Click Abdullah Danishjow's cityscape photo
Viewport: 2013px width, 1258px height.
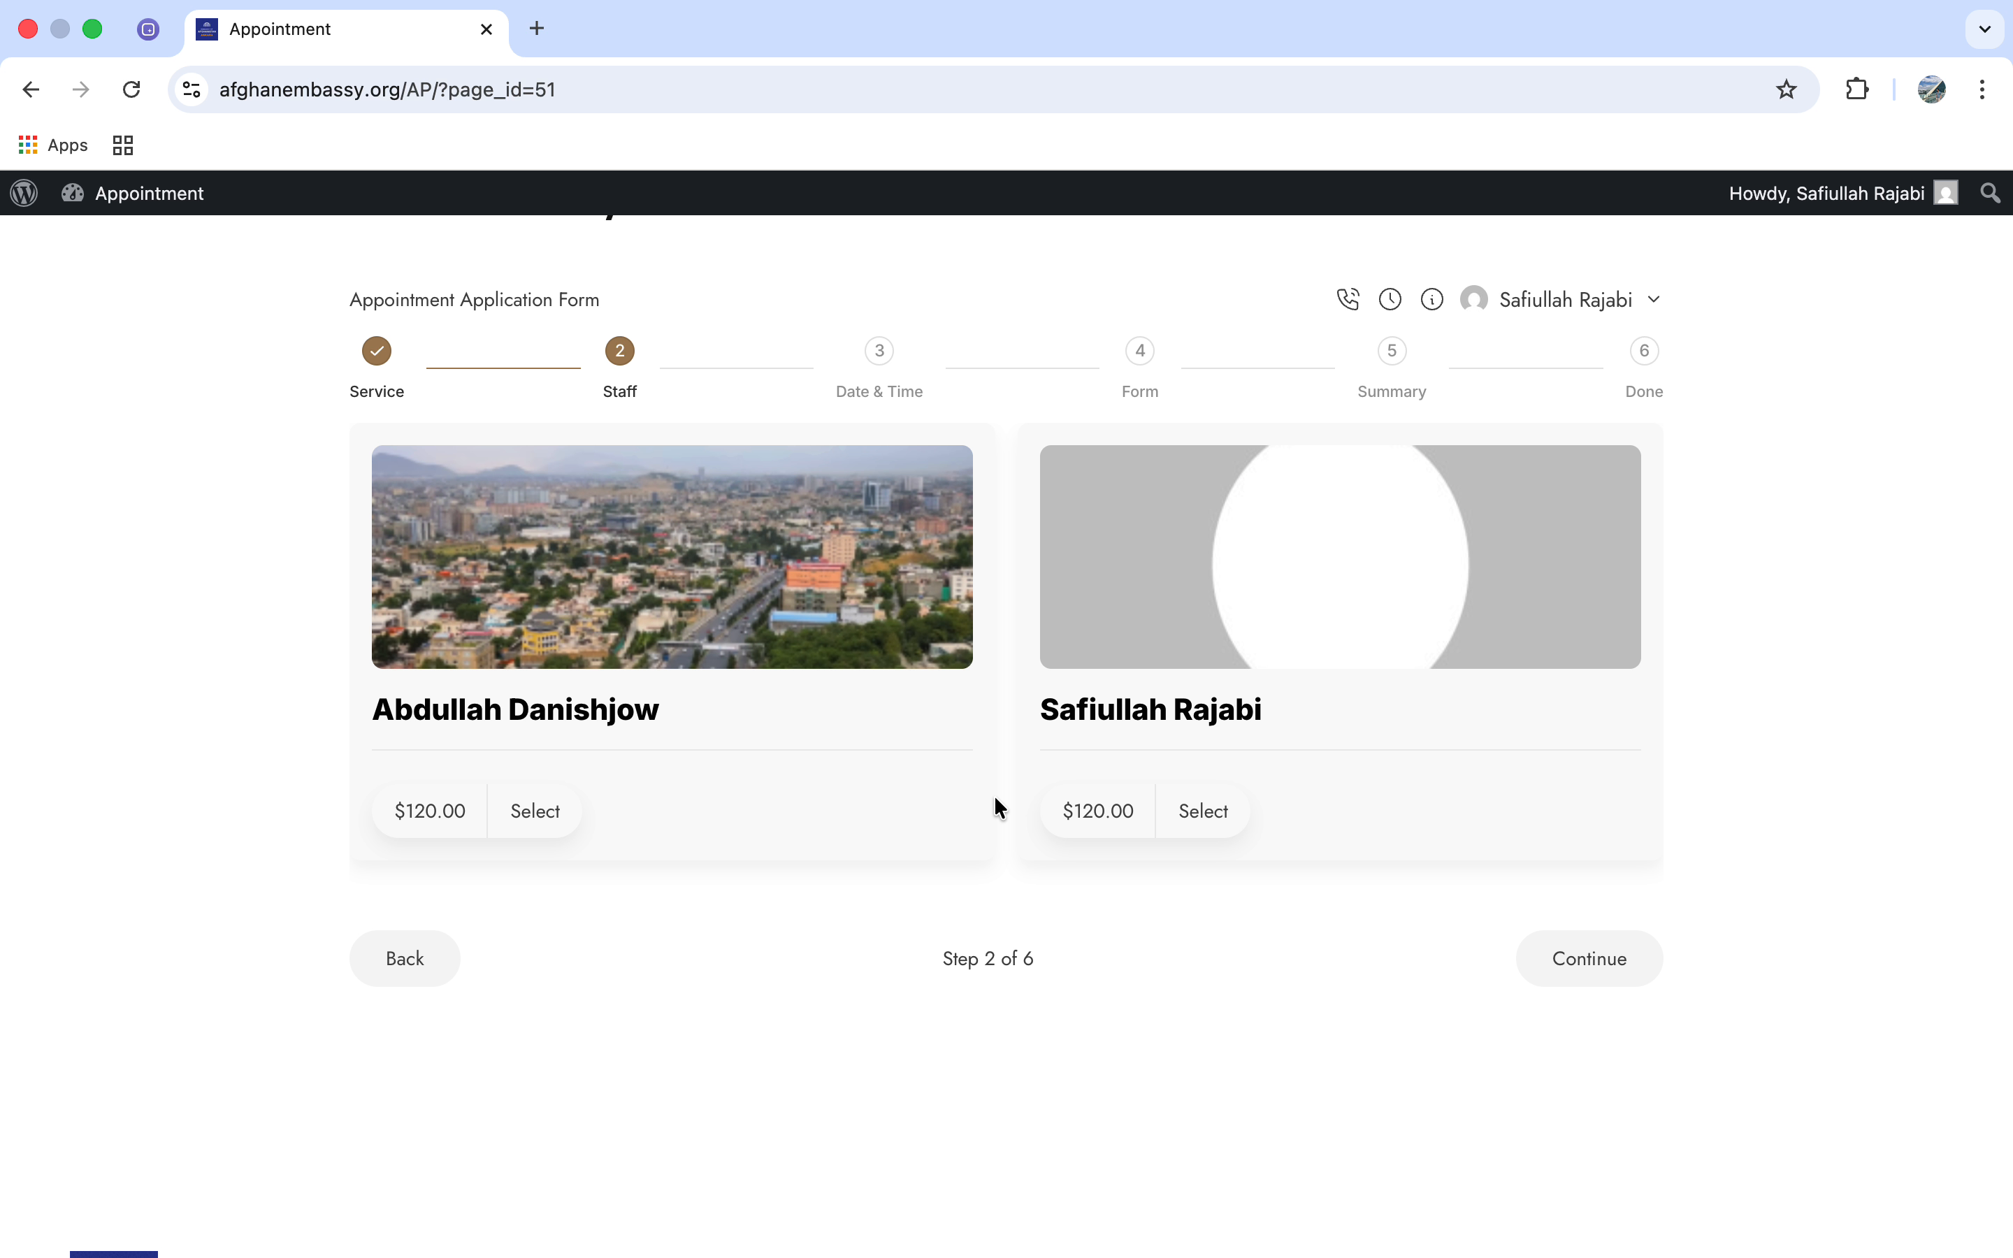[x=671, y=556]
